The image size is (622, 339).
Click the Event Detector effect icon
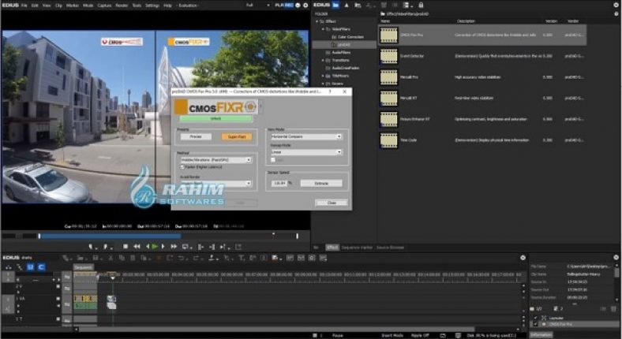tap(388, 56)
